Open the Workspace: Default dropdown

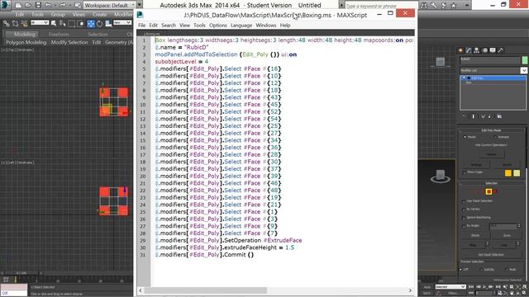[109, 5]
